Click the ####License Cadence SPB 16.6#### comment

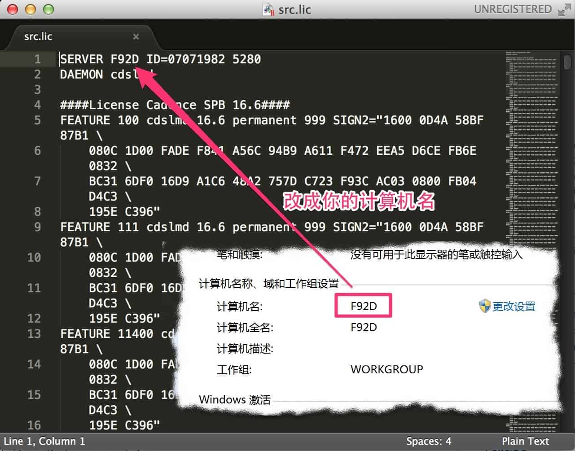tap(175, 105)
